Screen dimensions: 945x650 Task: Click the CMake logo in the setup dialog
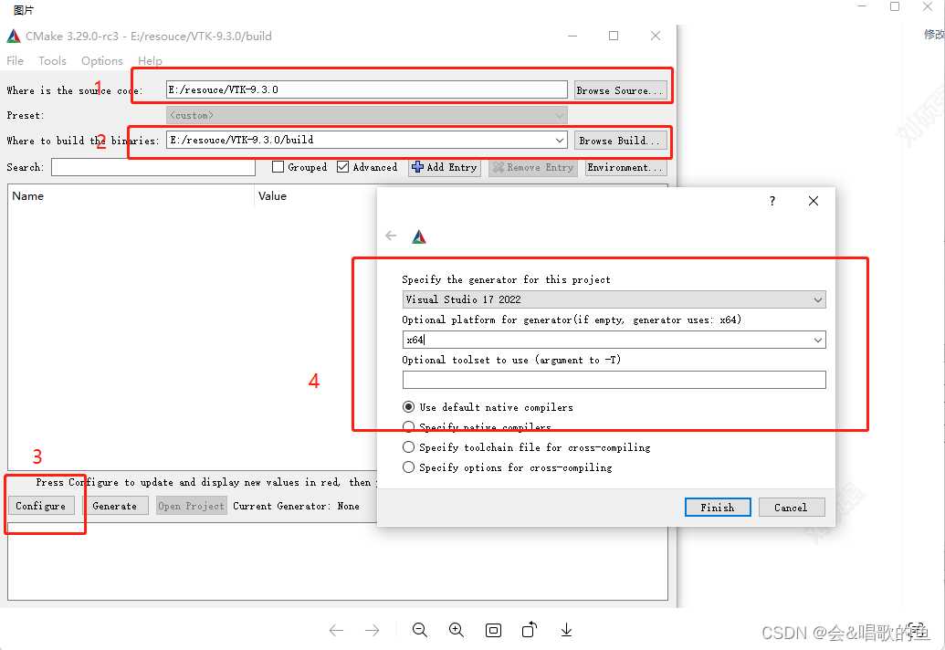(x=419, y=235)
